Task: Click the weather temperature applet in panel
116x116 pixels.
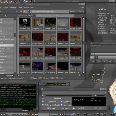Action: pos(3,115)
